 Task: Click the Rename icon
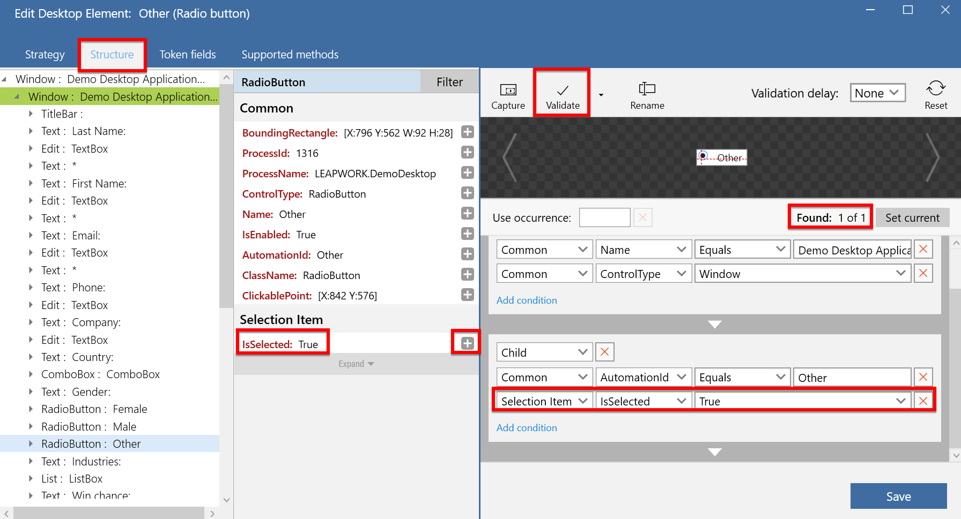(647, 89)
